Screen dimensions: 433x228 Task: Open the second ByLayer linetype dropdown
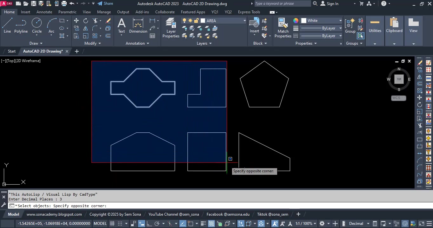[x=340, y=36]
